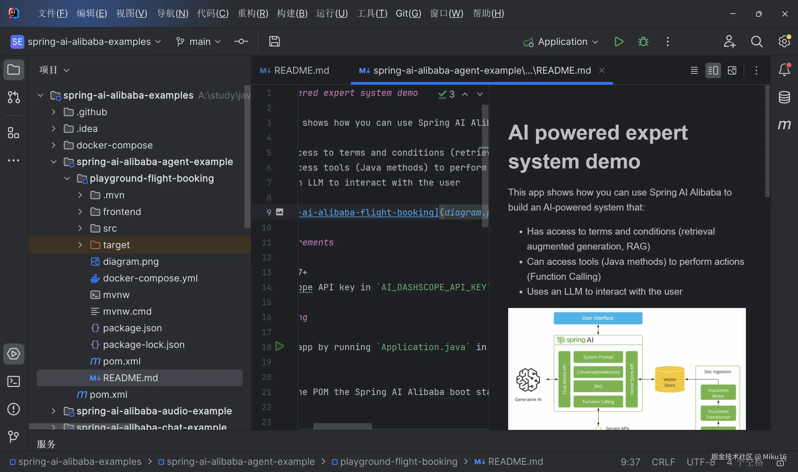The image size is (798, 472).
Task: Open the Maven tool window
Action: (784, 125)
